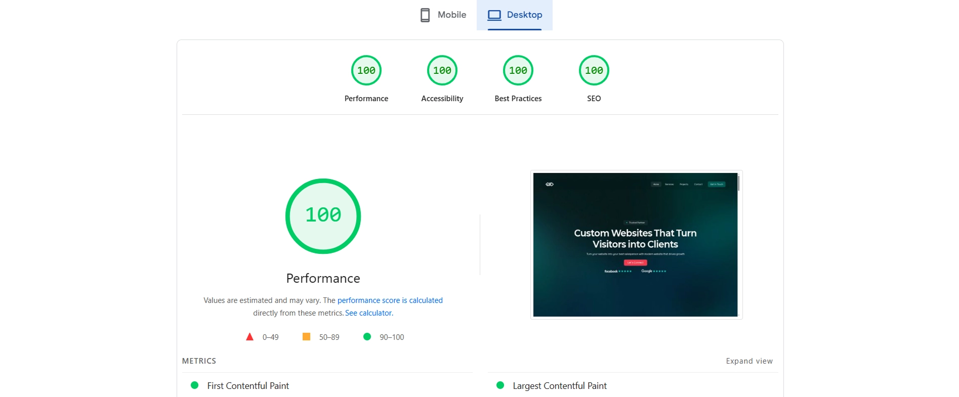Open the Performance score gauge at top

coord(366,70)
